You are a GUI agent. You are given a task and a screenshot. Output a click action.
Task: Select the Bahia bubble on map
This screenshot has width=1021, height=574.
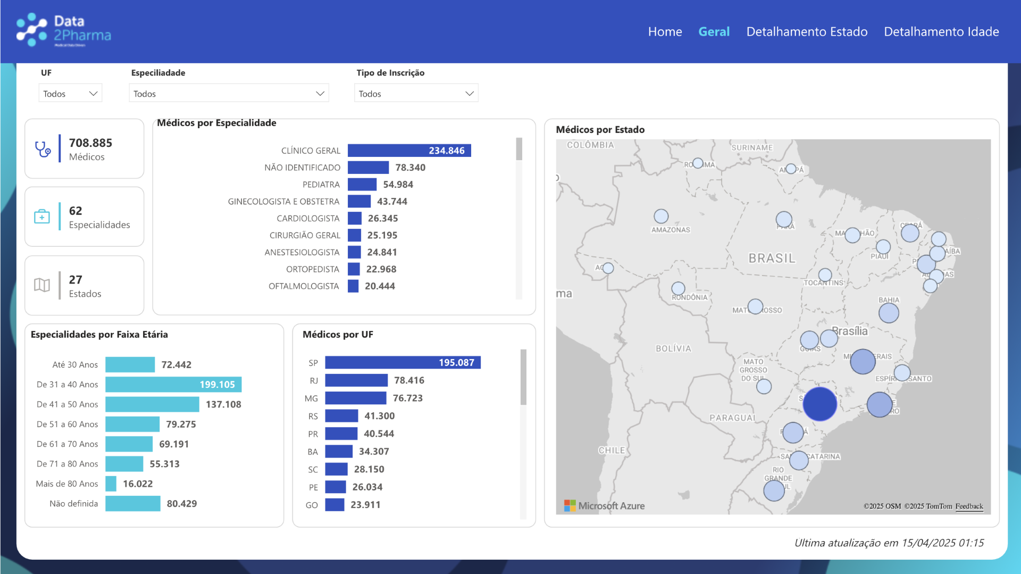[x=889, y=313]
